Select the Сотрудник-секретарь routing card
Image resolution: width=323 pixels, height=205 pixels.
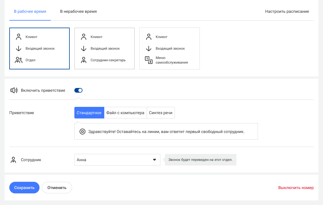coord(105,48)
